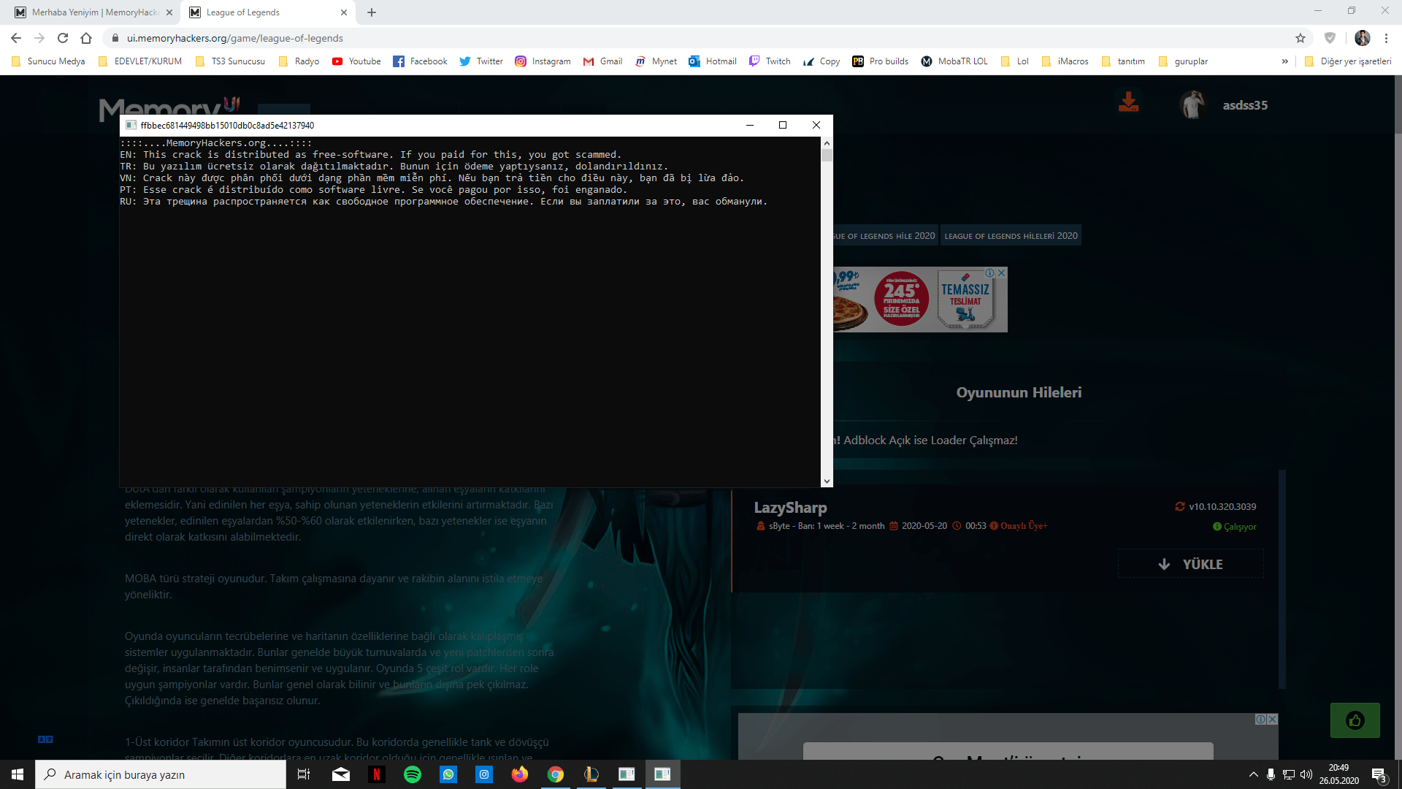Bookmark this page with the star icon
This screenshot has height=789, width=1402.
pyautogui.click(x=1301, y=38)
